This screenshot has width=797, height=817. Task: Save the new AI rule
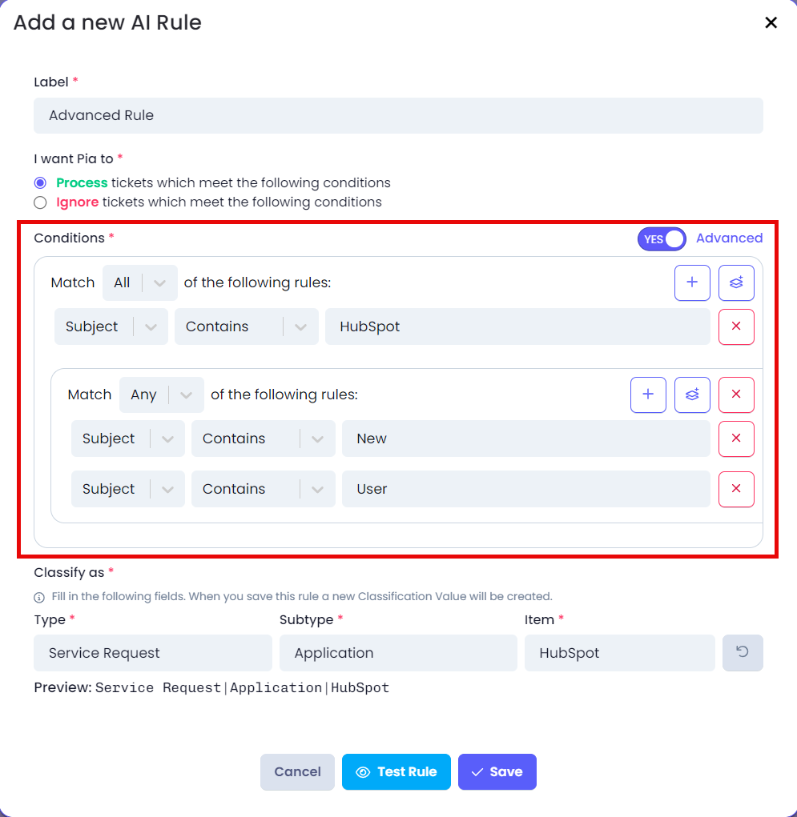click(497, 771)
